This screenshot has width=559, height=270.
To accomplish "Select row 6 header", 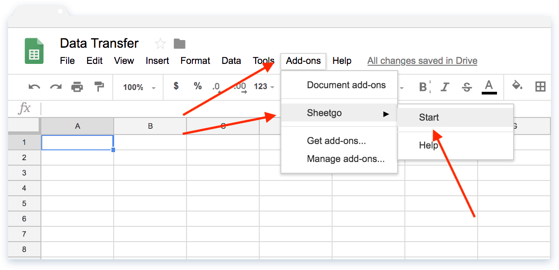I will coord(24,219).
